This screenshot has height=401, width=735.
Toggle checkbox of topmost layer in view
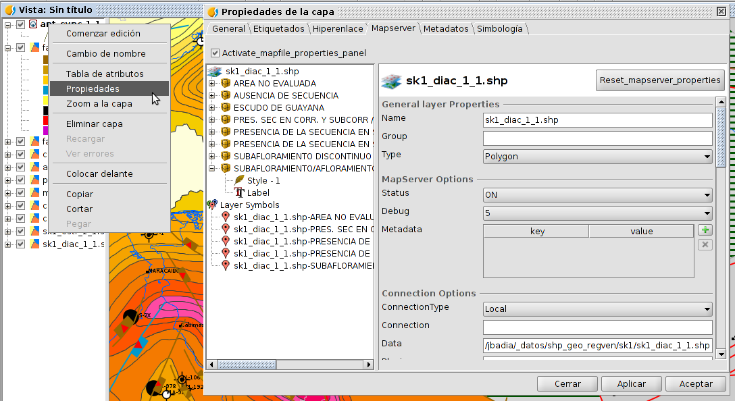(20, 24)
